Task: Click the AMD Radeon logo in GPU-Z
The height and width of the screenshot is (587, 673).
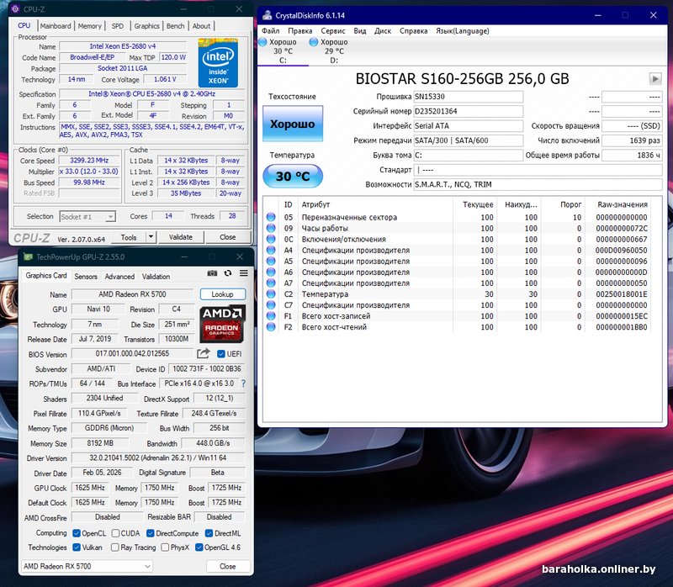Action: [x=222, y=324]
